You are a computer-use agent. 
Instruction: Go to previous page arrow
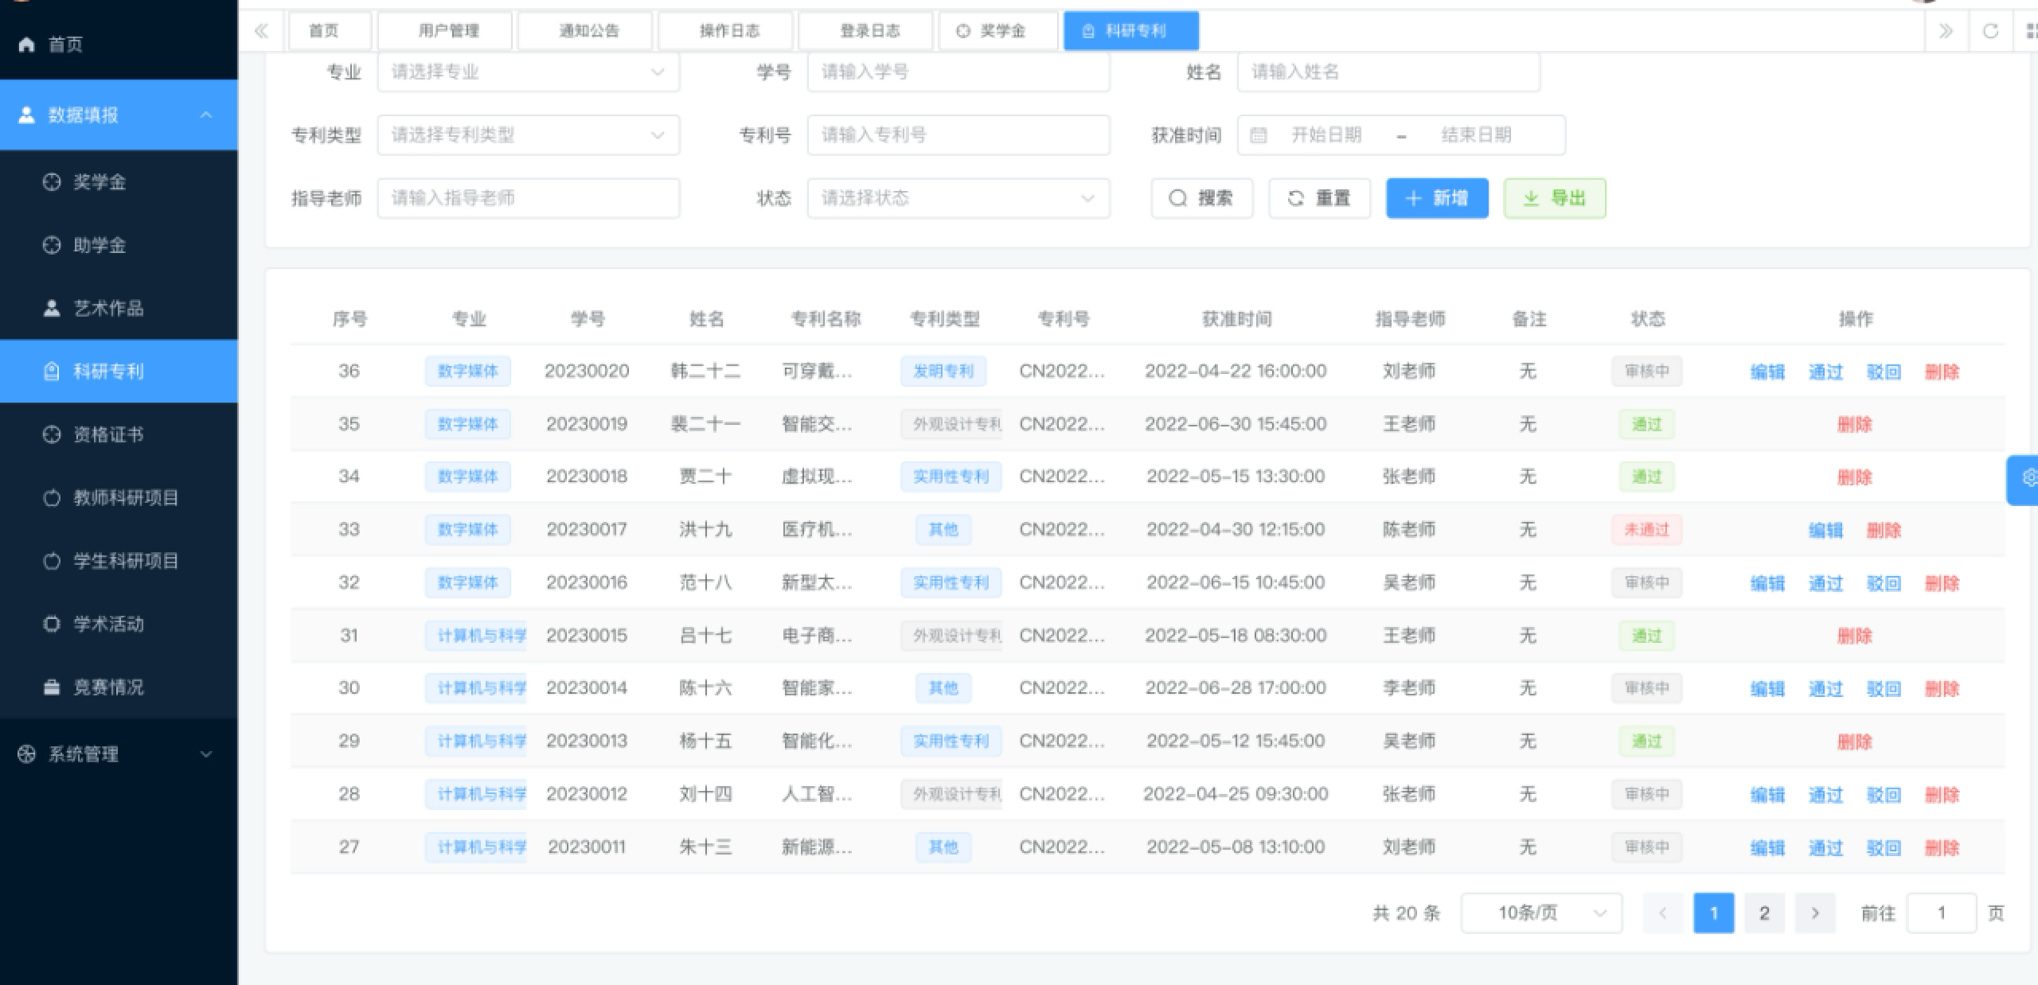[1663, 913]
